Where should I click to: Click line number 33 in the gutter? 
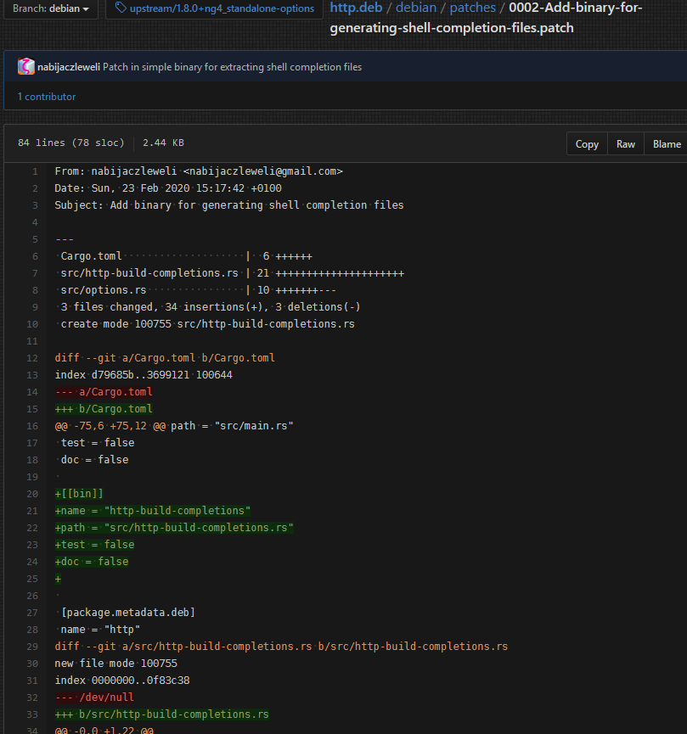[x=32, y=714]
